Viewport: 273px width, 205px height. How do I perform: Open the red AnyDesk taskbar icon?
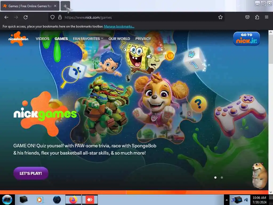(90, 200)
